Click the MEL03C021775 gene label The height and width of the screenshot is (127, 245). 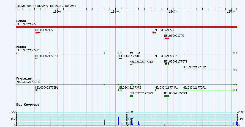click(x=174, y=36)
